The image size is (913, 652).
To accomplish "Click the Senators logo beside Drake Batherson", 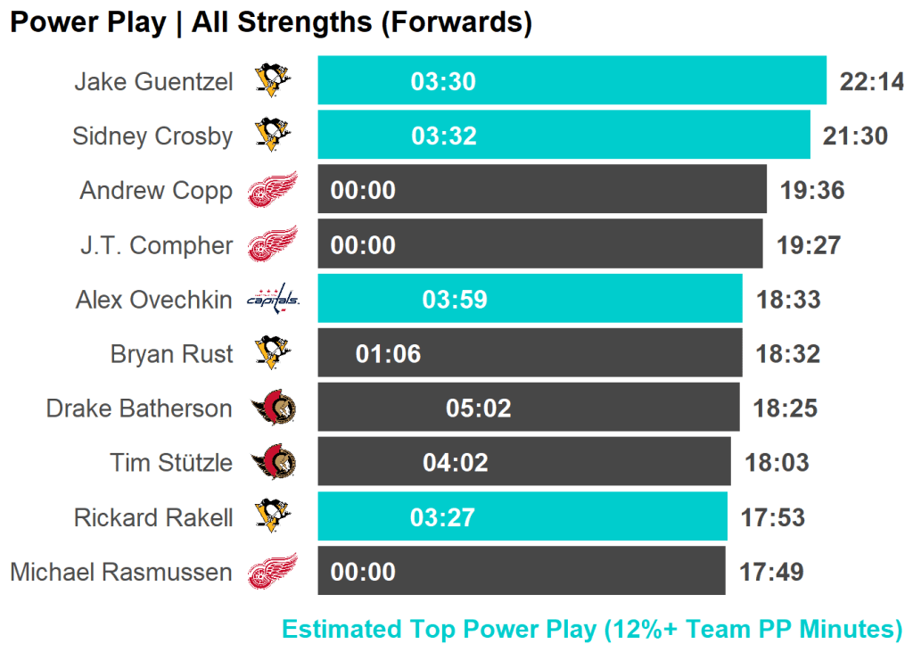I will coord(273,409).
